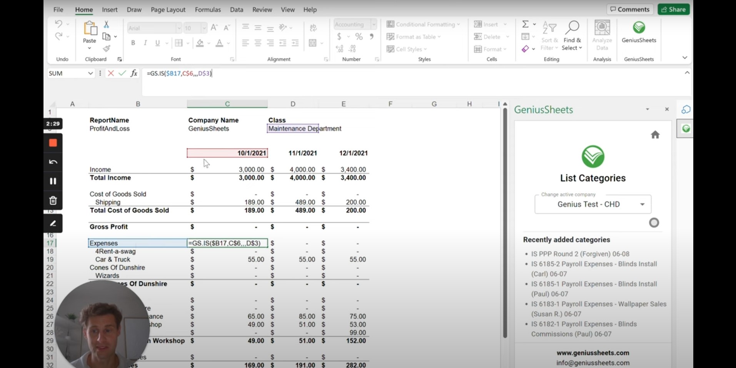736x368 pixels.
Task: Open the File tab
Action: click(58, 10)
